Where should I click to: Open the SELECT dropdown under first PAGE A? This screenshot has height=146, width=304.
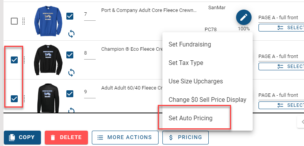[281, 28]
